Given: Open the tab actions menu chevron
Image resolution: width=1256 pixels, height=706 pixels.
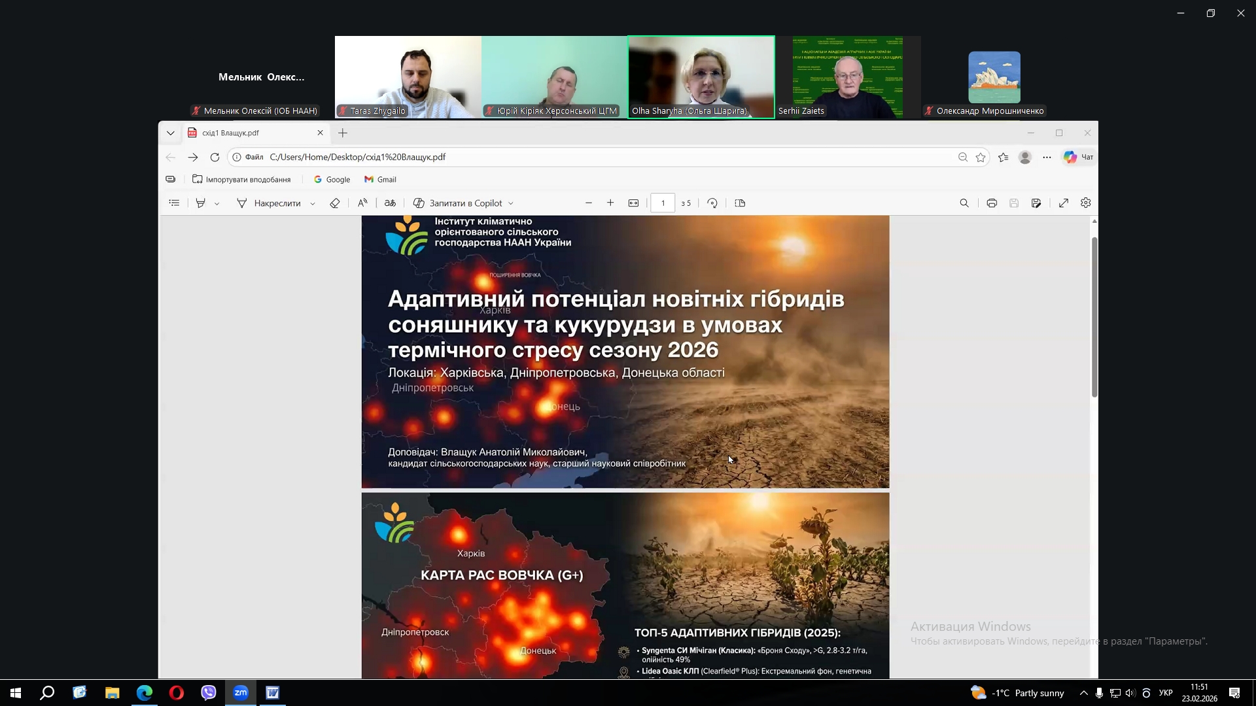Looking at the screenshot, I should pyautogui.click(x=171, y=133).
